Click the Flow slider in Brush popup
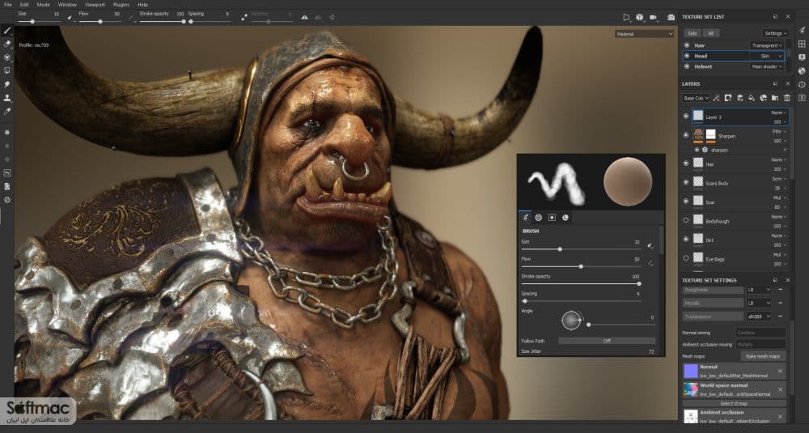This screenshot has width=809, height=433. click(x=581, y=266)
